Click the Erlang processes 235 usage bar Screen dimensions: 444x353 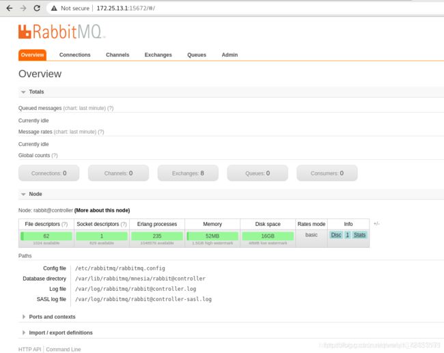click(157, 236)
